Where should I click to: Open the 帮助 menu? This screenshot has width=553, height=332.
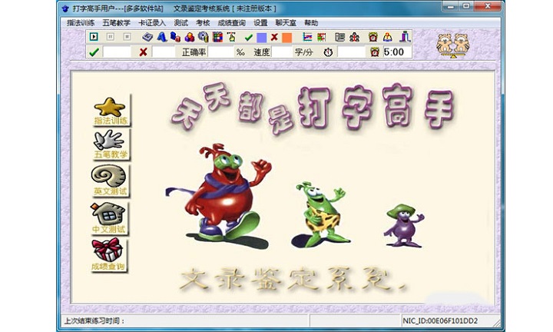(311, 23)
